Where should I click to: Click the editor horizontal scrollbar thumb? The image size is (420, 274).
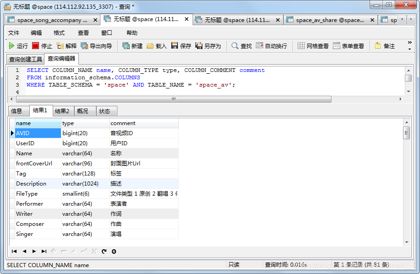click(x=174, y=99)
